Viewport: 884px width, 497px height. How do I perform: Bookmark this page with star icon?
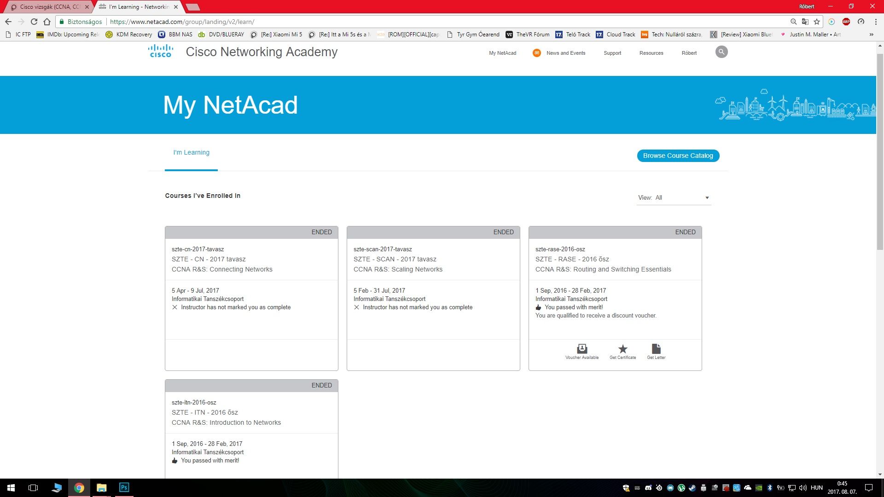[817, 22]
